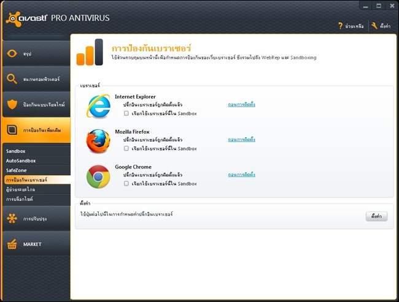399x302 pixels.
Task: Open the real-time protection sidebar section
Action: (36, 104)
